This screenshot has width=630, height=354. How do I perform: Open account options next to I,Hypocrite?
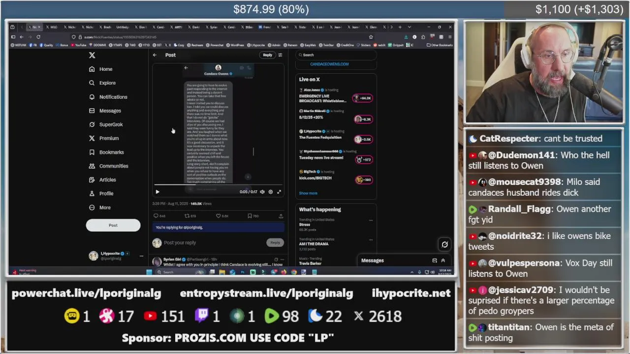coord(141,256)
